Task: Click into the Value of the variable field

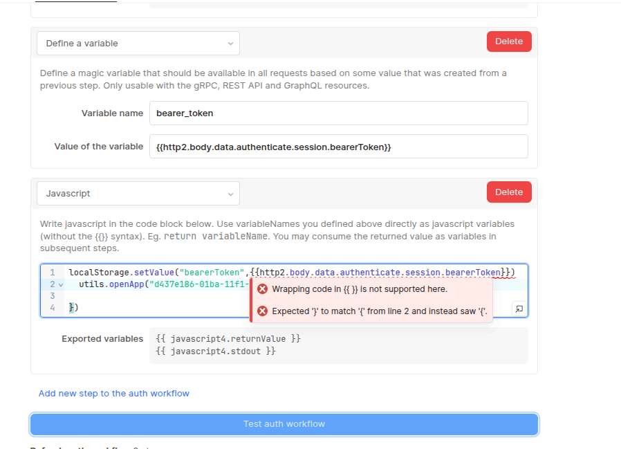Action: pyautogui.click(x=338, y=147)
